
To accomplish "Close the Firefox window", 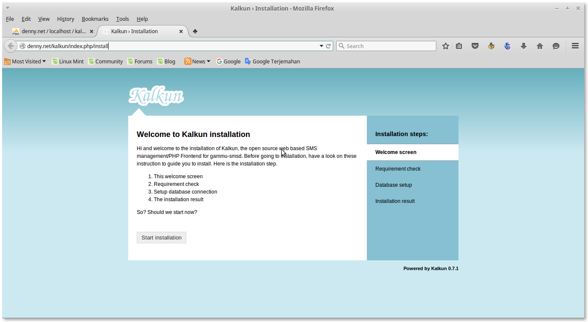I will (x=578, y=8).
